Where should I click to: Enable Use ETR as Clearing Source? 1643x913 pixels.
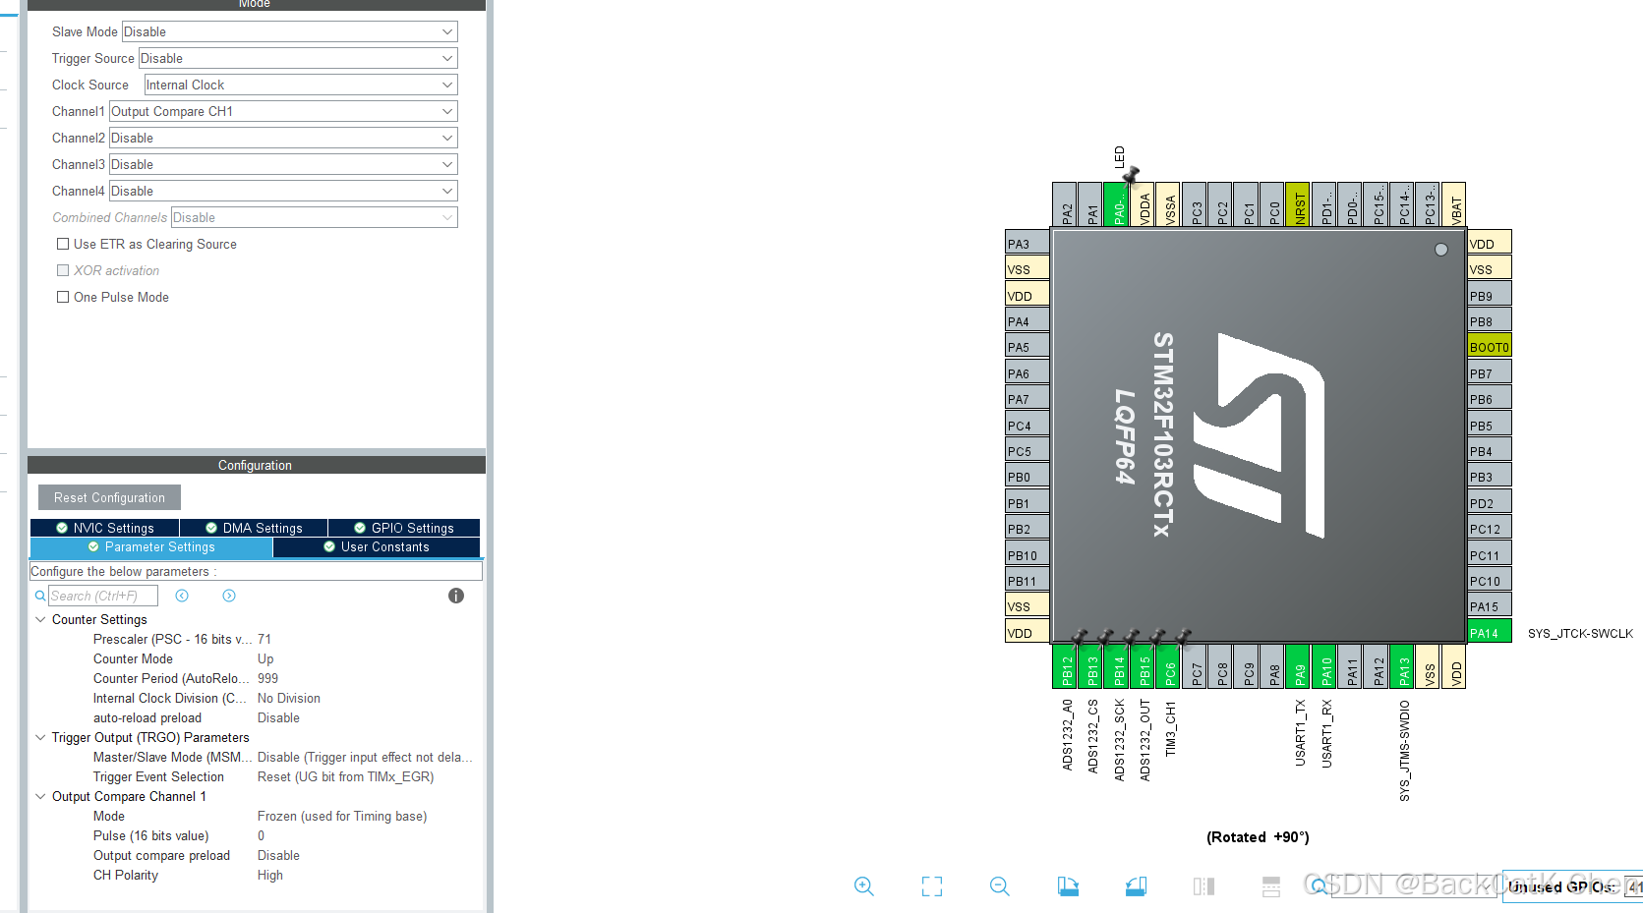tap(63, 244)
